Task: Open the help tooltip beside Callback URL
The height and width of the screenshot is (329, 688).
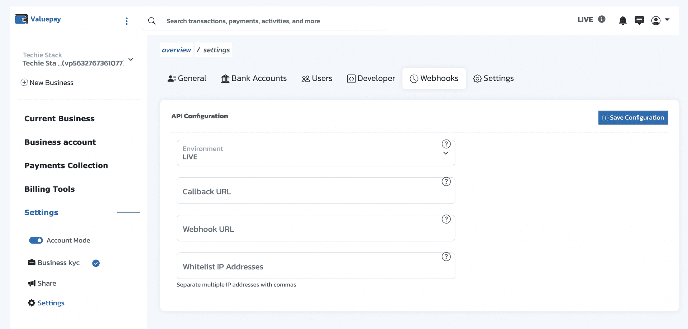Action: click(x=446, y=181)
